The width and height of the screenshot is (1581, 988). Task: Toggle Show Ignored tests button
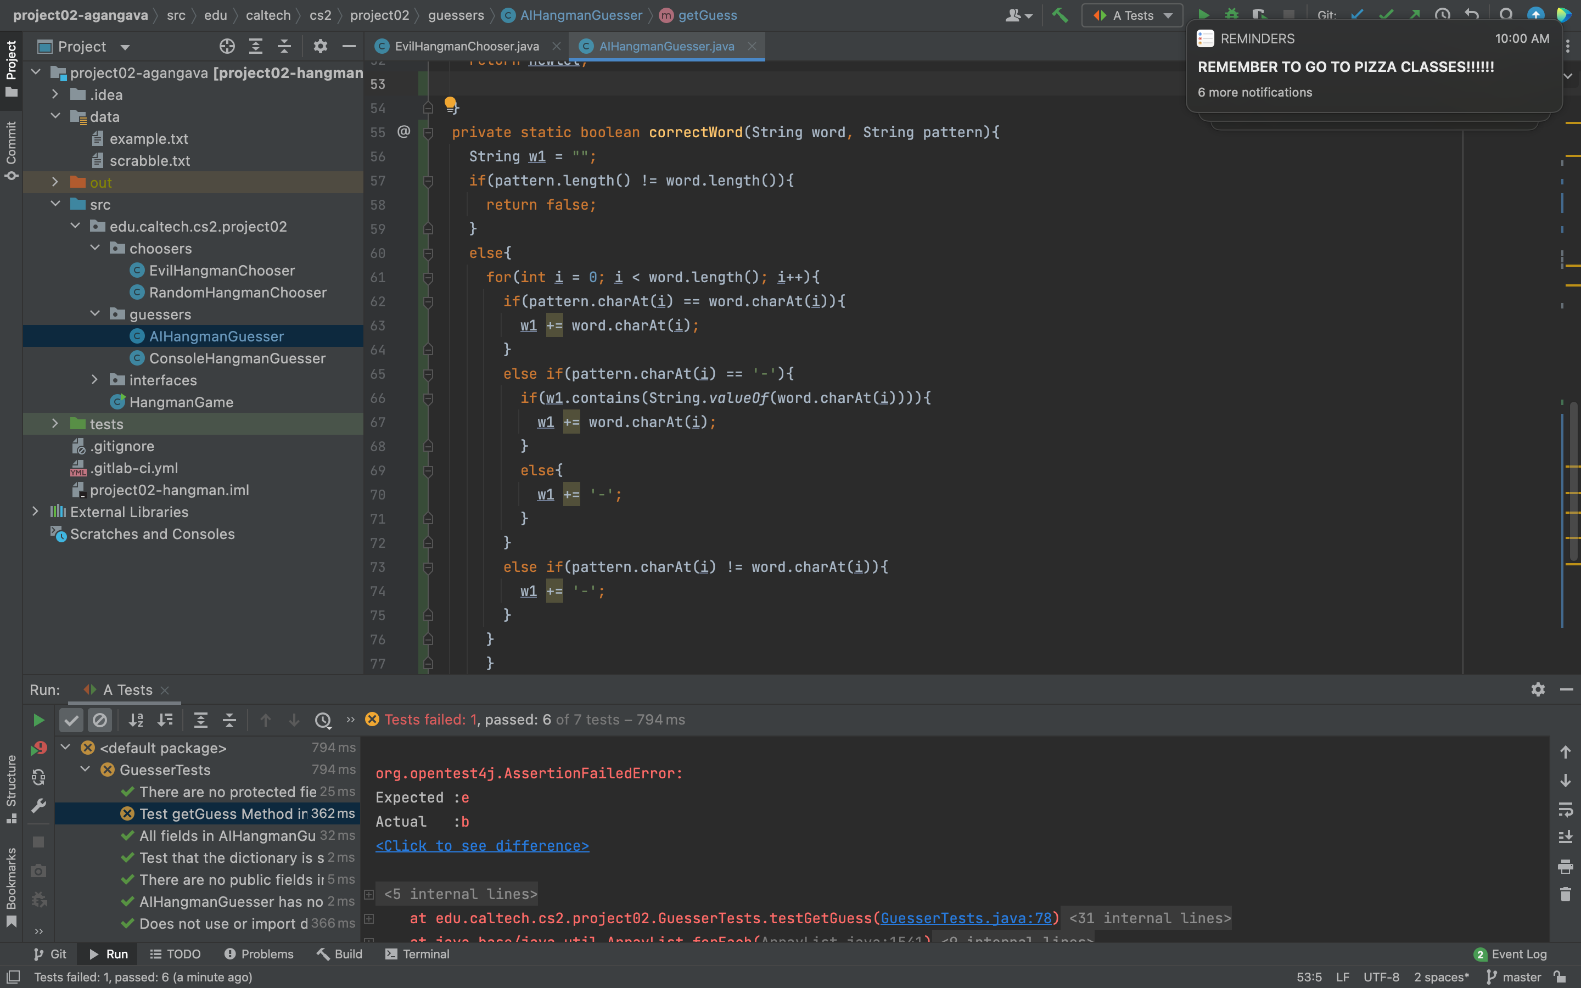pyautogui.click(x=100, y=720)
